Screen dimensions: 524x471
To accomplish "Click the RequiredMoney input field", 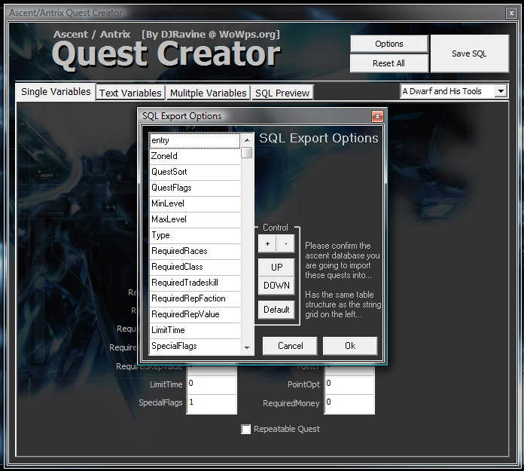I will 349,404.
